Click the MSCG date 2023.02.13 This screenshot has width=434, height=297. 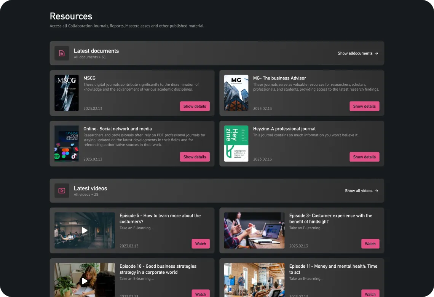pos(93,109)
